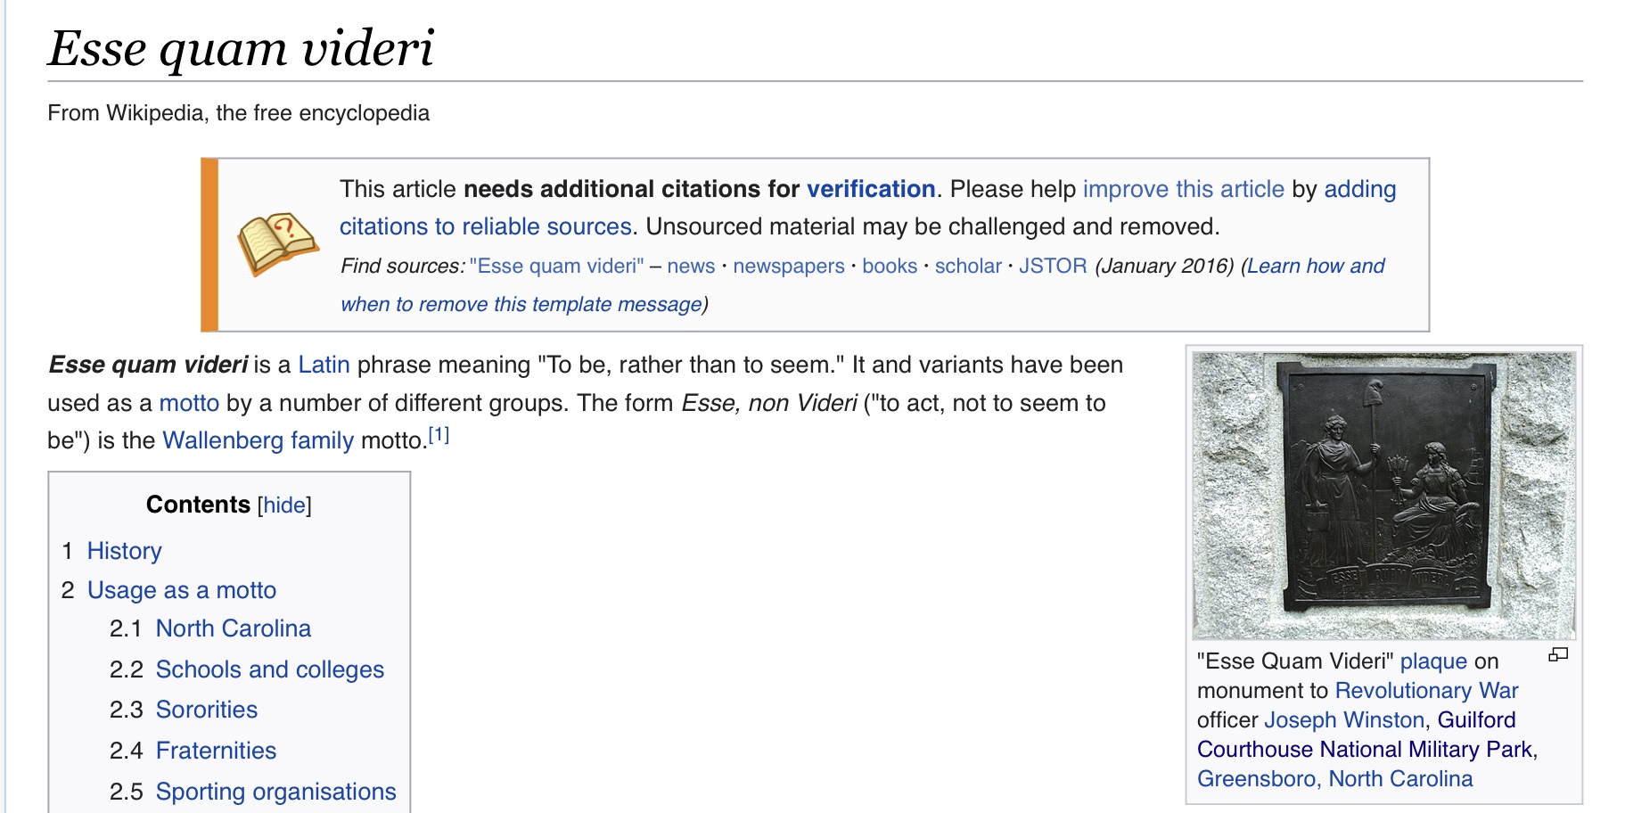Click the question-mark book citation icon

(x=277, y=242)
